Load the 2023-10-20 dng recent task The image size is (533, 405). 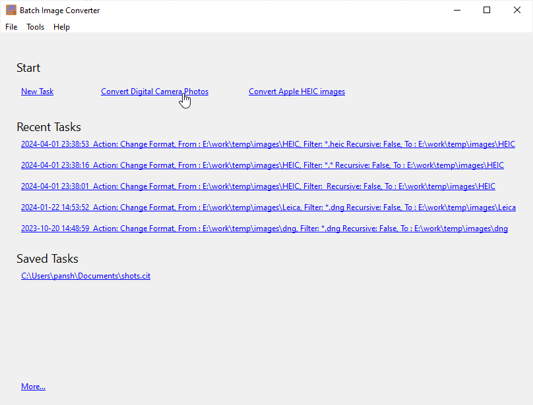click(264, 229)
